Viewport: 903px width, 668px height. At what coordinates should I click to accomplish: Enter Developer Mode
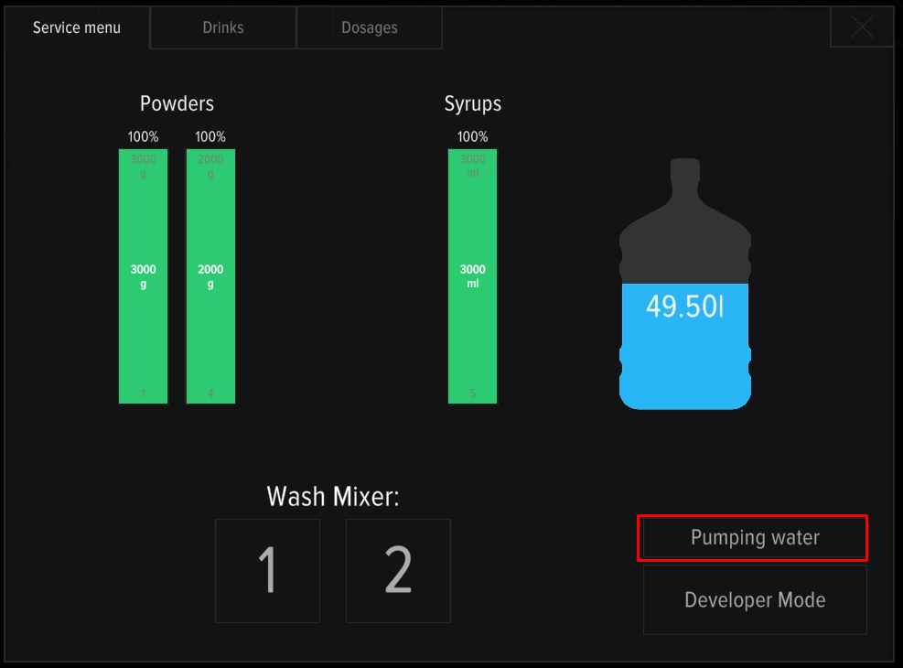[x=755, y=600]
